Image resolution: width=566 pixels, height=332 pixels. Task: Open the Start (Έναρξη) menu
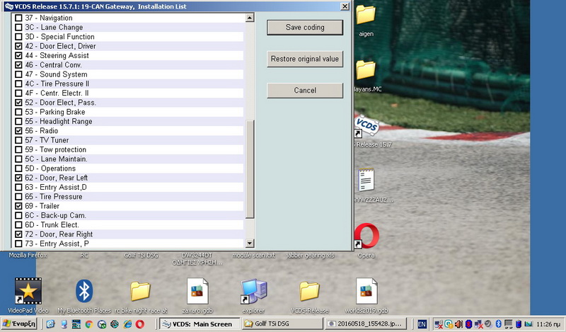pos(20,324)
